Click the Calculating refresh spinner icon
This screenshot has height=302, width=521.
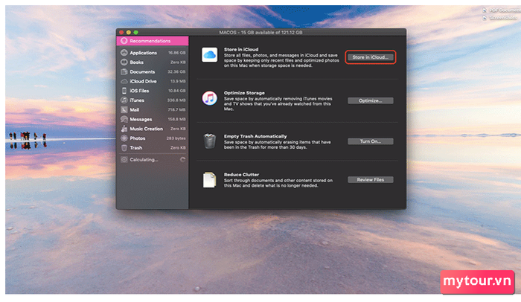point(182,159)
